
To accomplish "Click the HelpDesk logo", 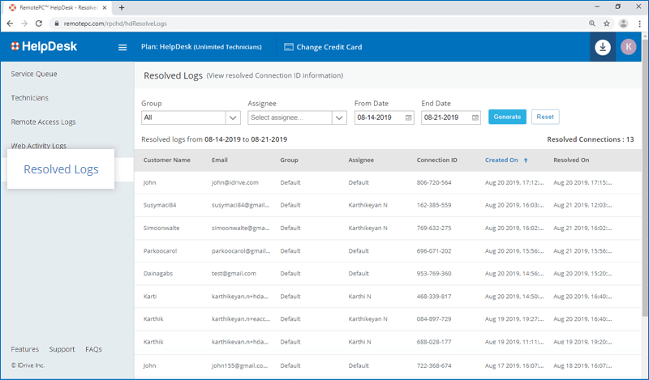I will coord(44,46).
